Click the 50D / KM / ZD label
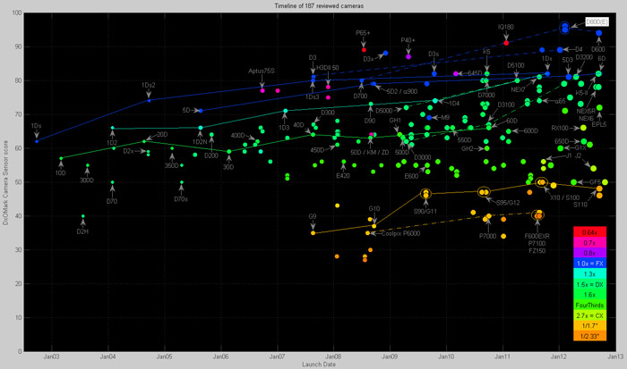627x369 pixels. click(369, 153)
